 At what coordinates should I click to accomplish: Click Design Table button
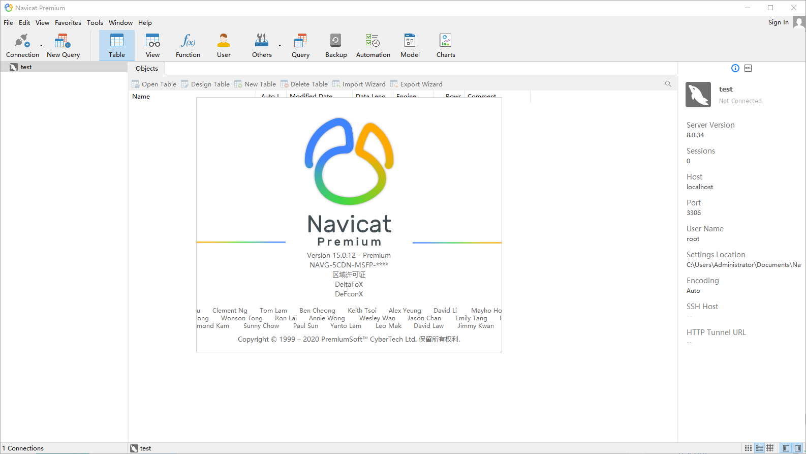coord(205,84)
